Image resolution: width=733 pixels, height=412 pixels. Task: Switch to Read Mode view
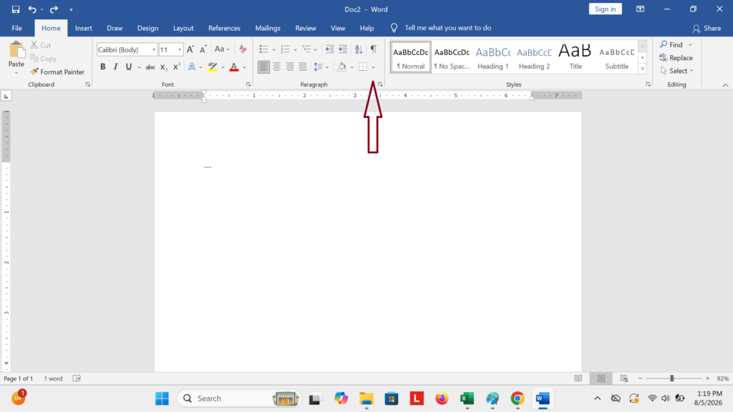point(578,378)
